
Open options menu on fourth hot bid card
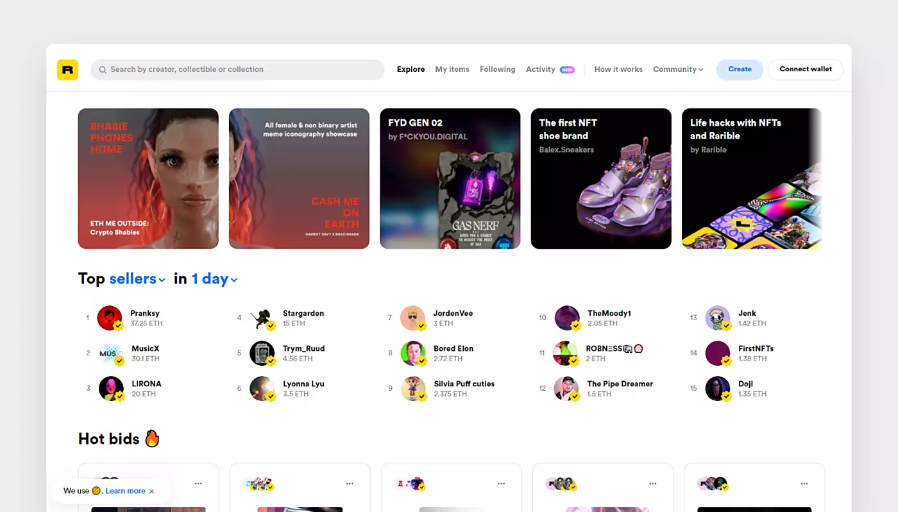click(652, 484)
